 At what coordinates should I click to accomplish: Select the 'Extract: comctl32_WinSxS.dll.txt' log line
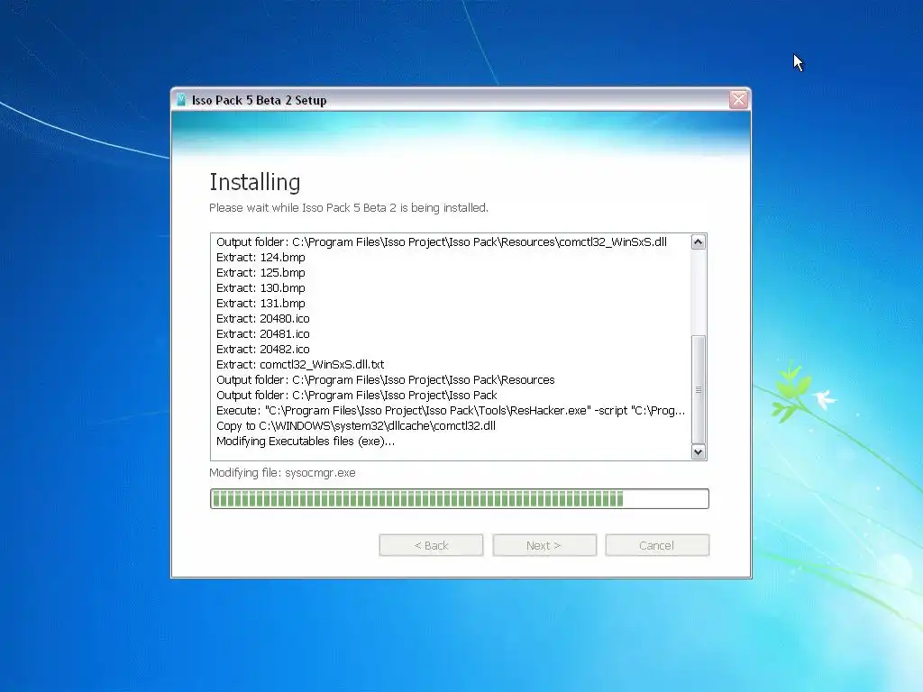pos(300,364)
